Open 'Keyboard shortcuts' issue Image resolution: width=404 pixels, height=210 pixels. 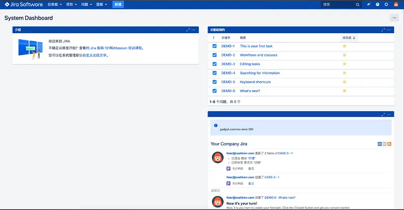click(x=256, y=82)
